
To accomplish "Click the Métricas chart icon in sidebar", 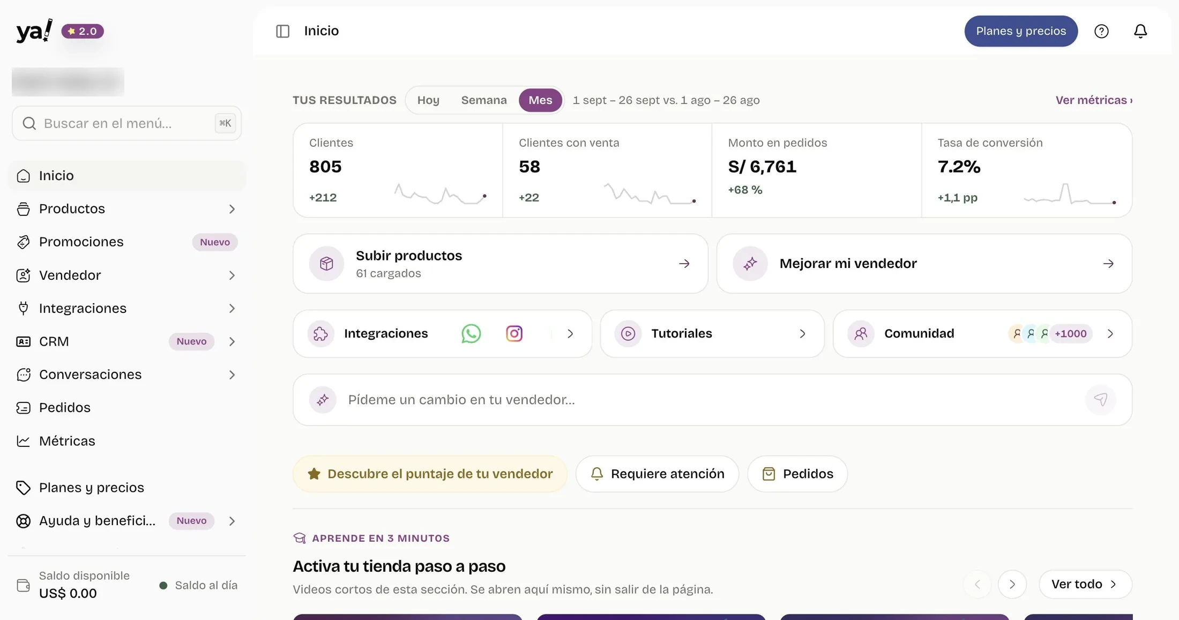I will tap(23, 441).
